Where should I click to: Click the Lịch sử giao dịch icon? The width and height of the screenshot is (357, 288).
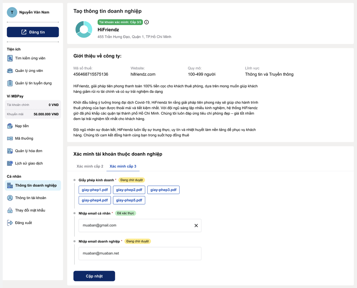[x=10, y=163]
